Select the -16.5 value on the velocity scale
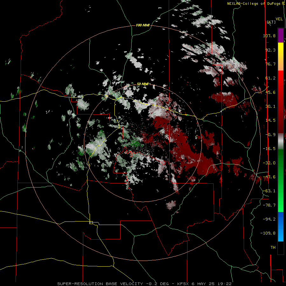 click(x=269, y=149)
